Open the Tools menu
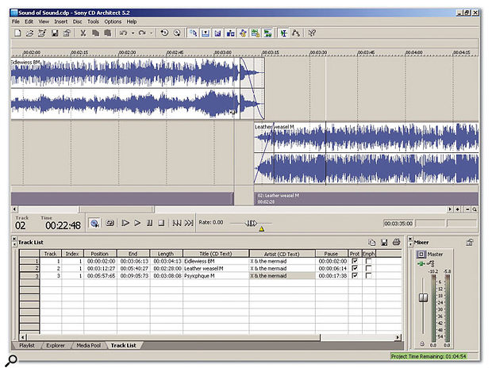 point(93,21)
